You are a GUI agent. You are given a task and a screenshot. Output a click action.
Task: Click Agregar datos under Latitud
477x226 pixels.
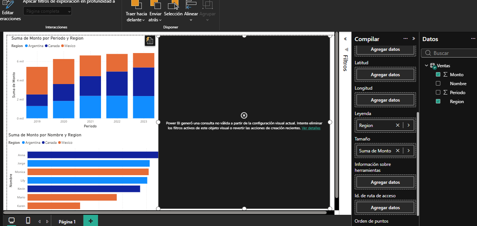coord(385,75)
